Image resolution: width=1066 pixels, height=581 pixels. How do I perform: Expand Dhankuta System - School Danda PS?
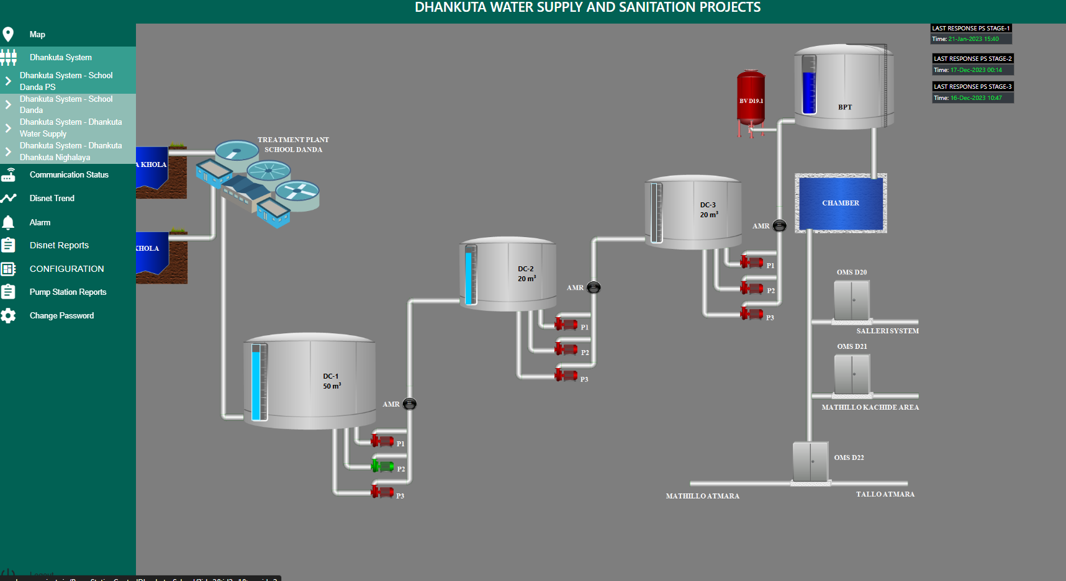[x=8, y=81]
